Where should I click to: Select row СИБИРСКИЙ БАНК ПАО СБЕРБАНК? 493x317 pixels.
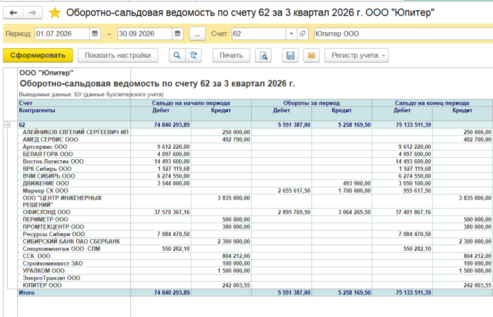click(255, 241)
